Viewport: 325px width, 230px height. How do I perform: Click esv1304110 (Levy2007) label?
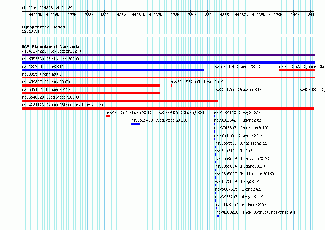pos(237,112)
